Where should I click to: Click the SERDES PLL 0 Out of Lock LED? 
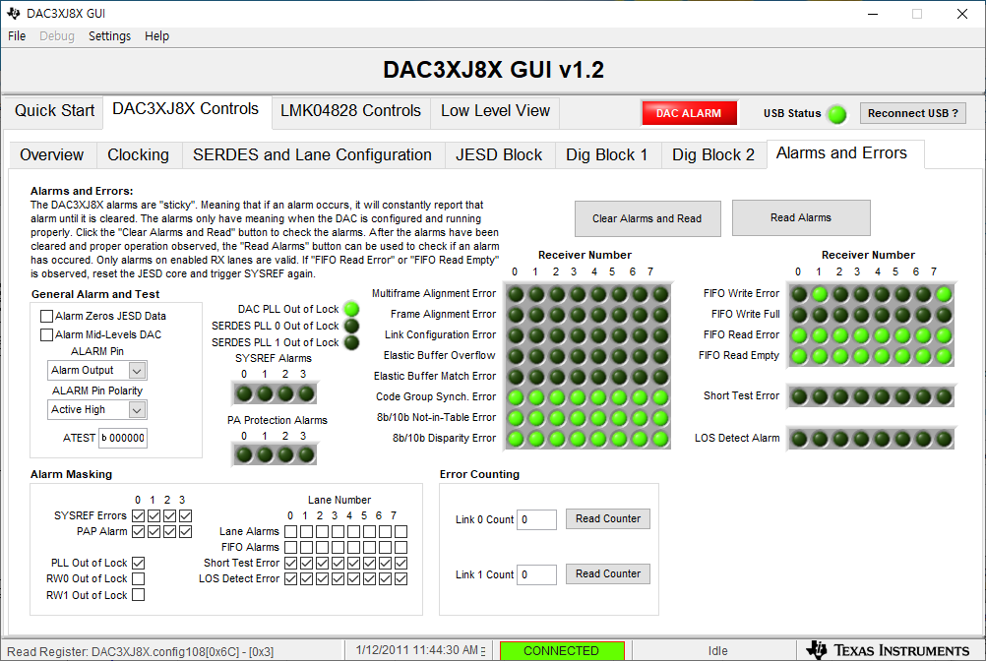click(x=351, y=326)
